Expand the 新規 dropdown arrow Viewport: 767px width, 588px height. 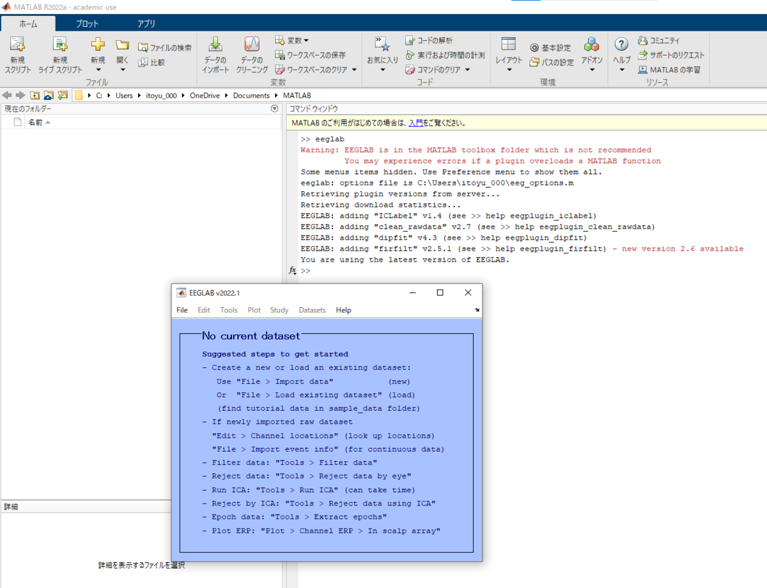pyautogui.click(x=97, y=70)
